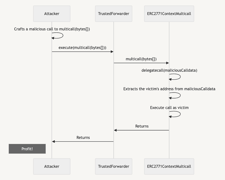Image resolution: width=225 pixels, height=180 pixels.
Task: Select the bottom Attacker participant box
Action: pyautogui.click(x=52, y=166)
